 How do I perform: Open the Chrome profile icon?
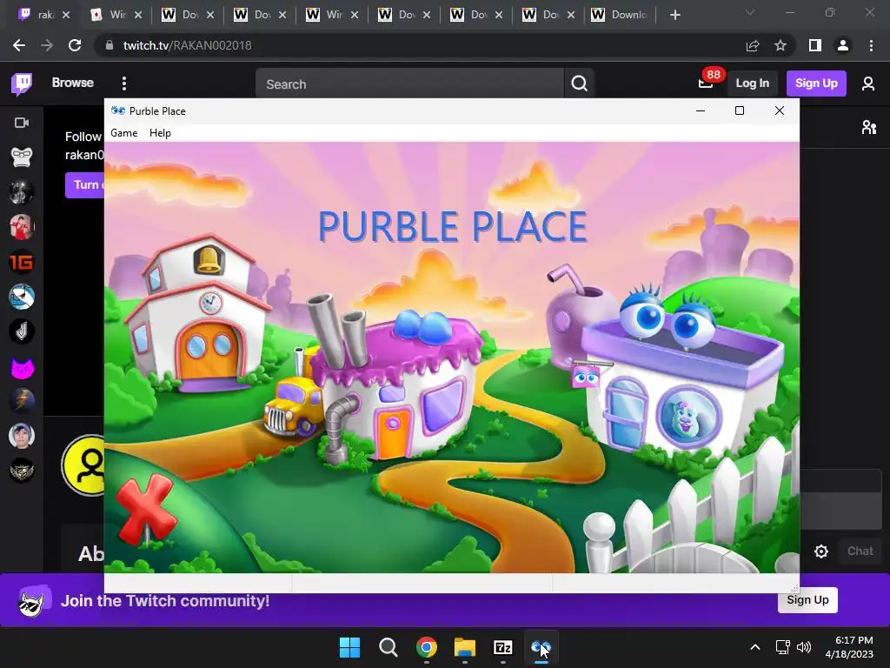(843, 45)
